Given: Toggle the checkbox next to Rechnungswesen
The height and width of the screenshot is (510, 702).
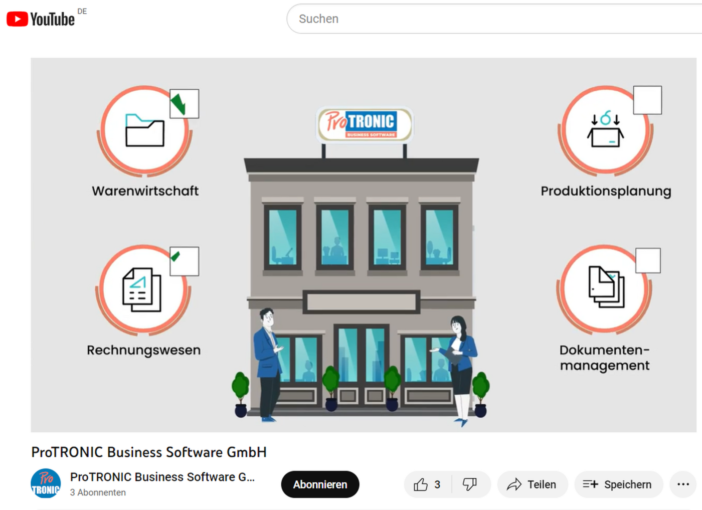Looking at the screenshot, I should 184,261.
